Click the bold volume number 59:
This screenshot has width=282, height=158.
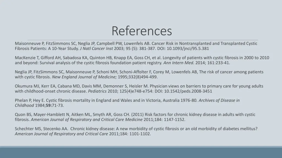click(49, 105)
